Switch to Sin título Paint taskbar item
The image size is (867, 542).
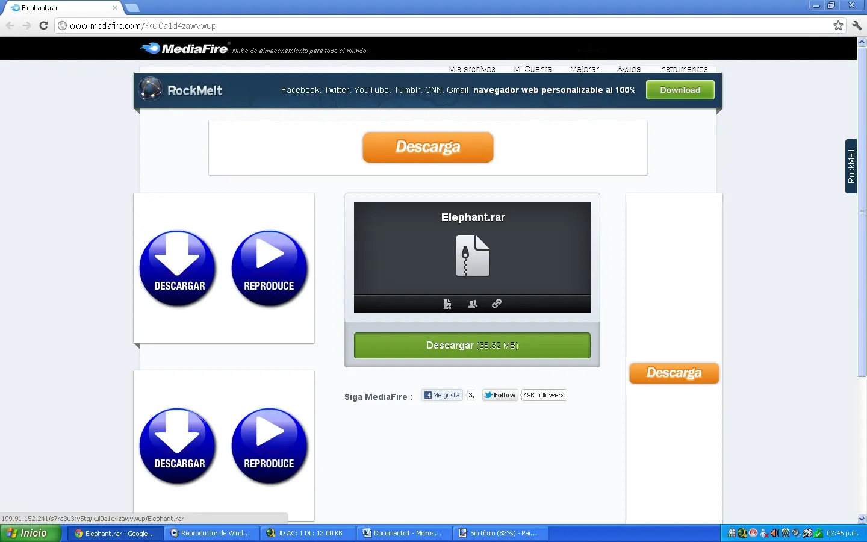coord(501,533)
